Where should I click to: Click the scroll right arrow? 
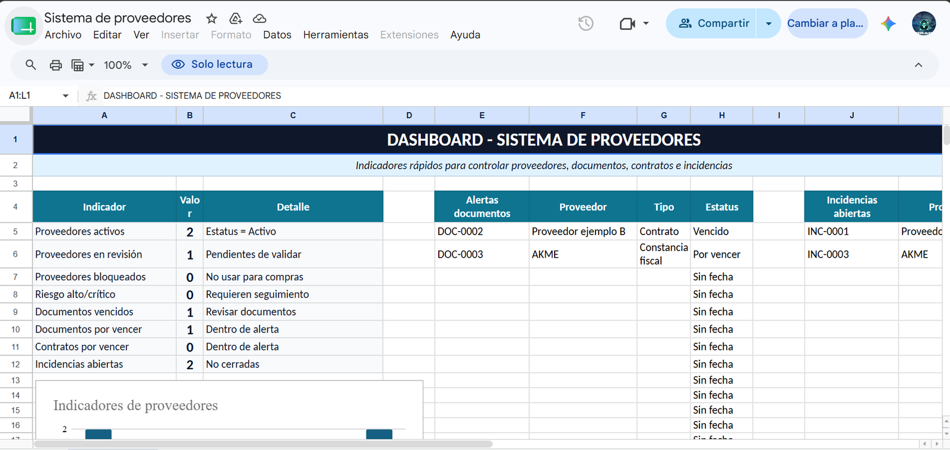tap(938, 444)
